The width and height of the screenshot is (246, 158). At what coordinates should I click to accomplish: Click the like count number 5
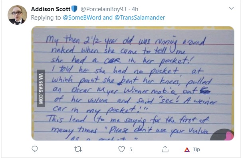point(131,149)
